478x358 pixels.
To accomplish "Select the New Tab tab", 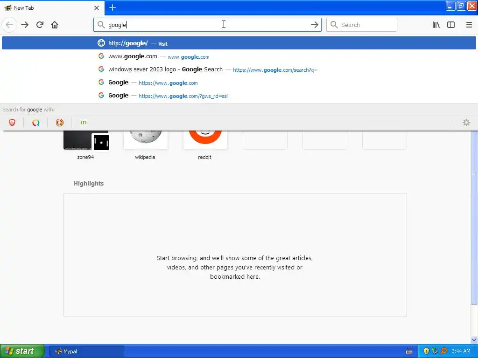I will point(52,8).
